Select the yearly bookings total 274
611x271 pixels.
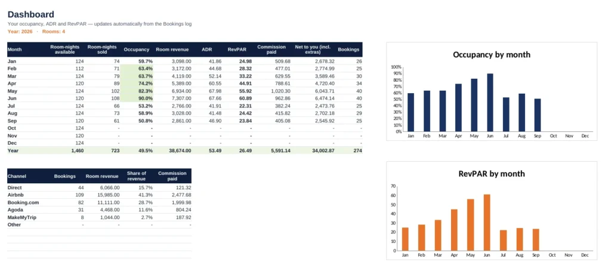pyautogui.click(x=358, y=150)
